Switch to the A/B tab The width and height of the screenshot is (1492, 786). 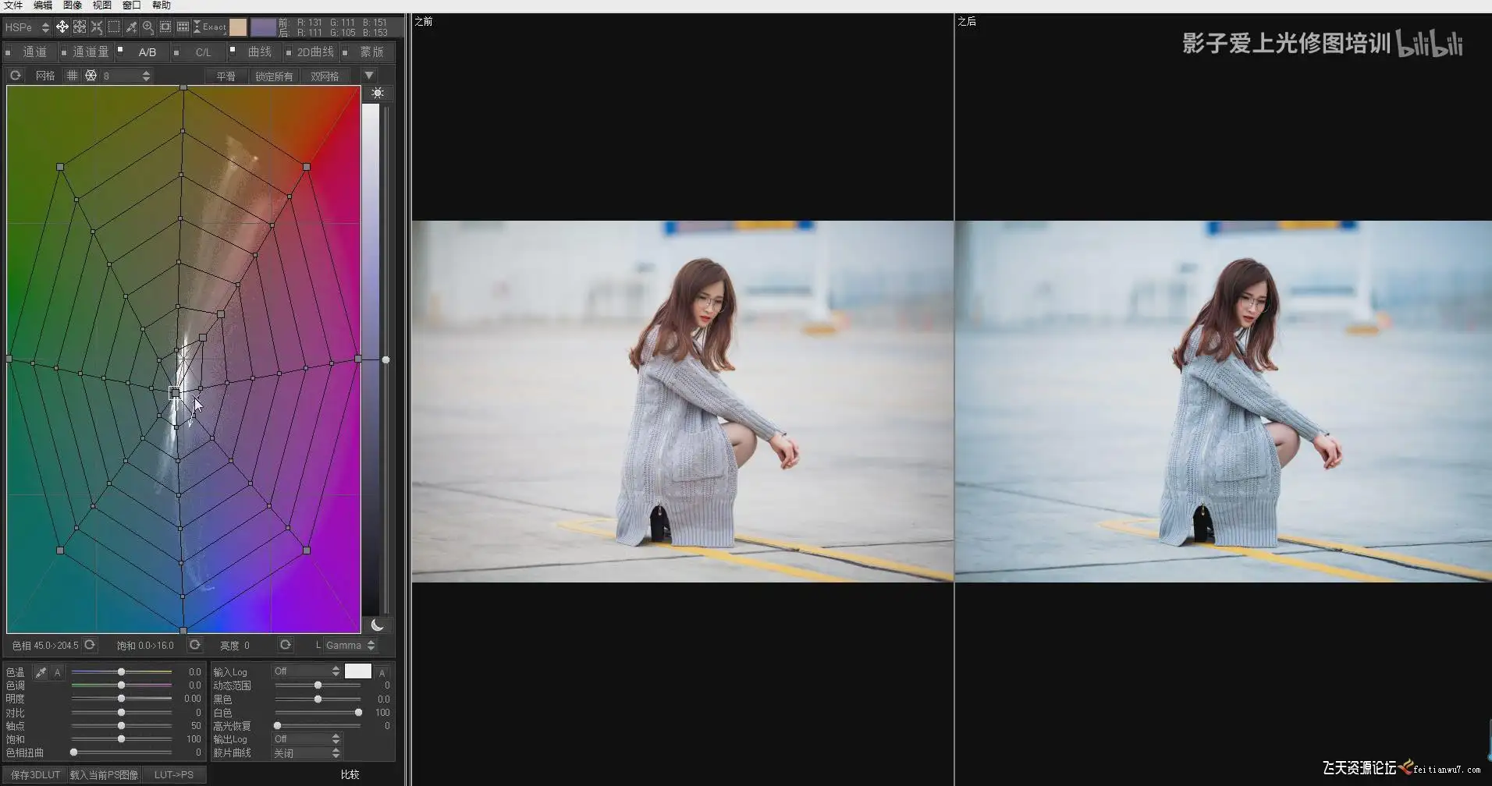[x=147, y=52]
